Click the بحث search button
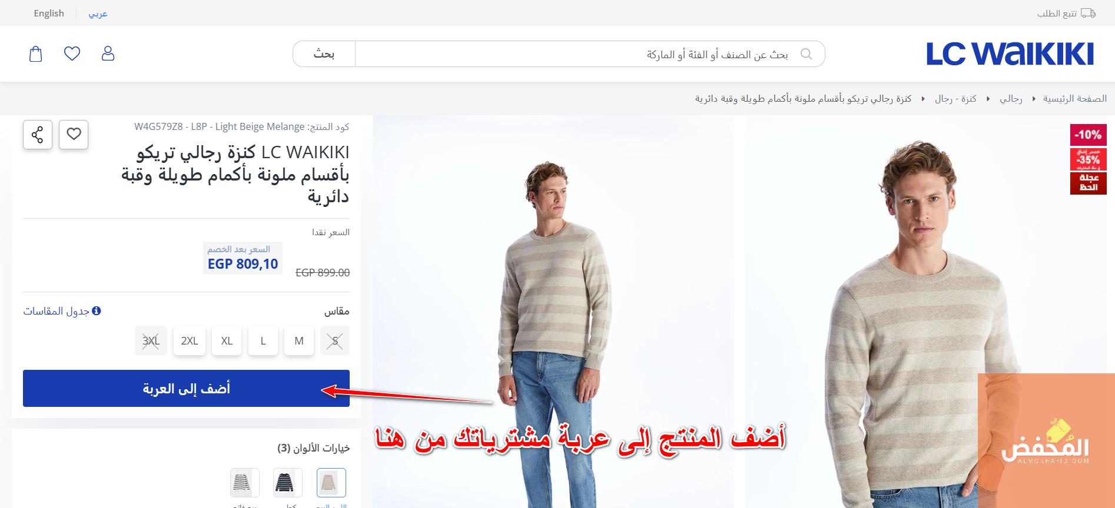 [x=324, y=54]
